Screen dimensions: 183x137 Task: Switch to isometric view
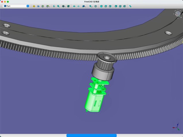point(96,6)
